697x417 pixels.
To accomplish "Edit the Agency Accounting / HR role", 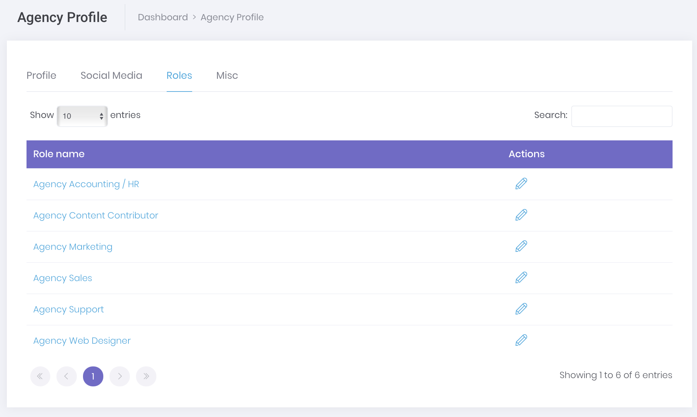I will click(x=521, y=184).
